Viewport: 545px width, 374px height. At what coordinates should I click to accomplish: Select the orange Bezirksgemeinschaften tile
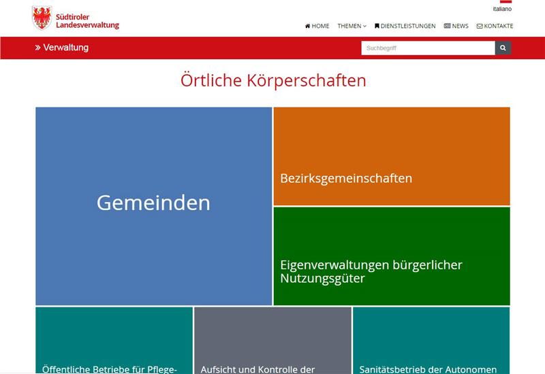click(x=392, y=156)
